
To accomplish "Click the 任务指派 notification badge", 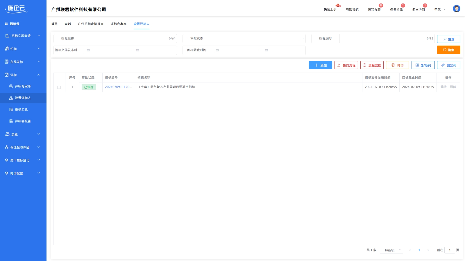I will [403, 6].
